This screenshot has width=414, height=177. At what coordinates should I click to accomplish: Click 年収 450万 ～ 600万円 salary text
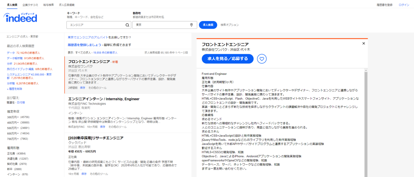(x=82, y=151)
